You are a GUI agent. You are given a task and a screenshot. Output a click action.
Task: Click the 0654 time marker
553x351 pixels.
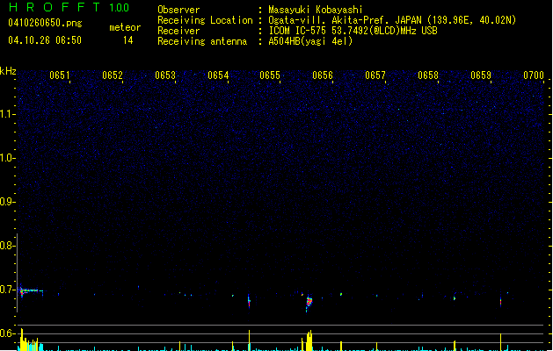point(218,75)
